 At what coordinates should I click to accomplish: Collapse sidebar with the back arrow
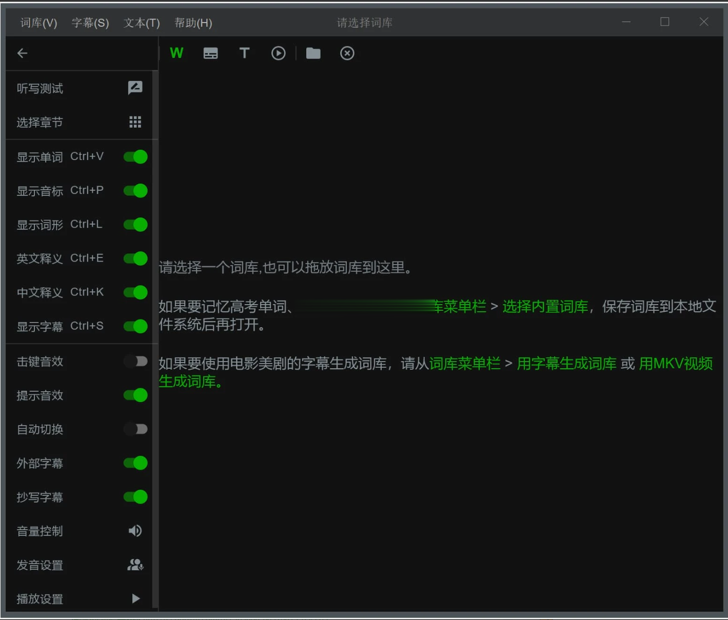22,53
